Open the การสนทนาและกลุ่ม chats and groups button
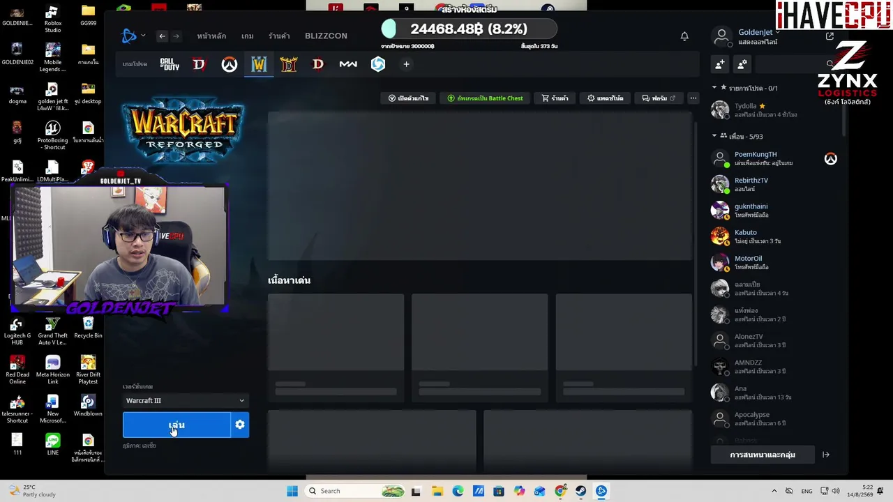 point(763,455)
